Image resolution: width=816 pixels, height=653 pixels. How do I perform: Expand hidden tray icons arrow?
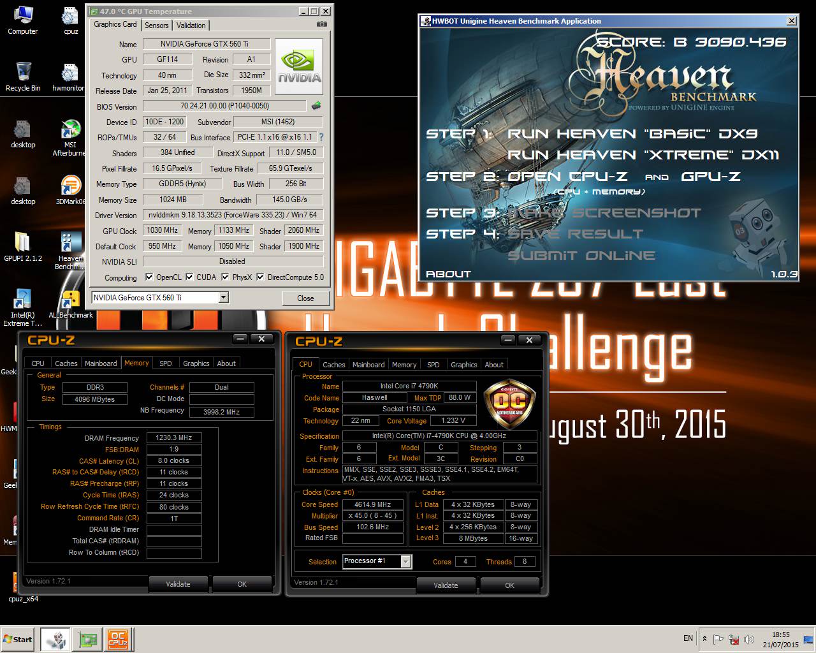(704, 638)
